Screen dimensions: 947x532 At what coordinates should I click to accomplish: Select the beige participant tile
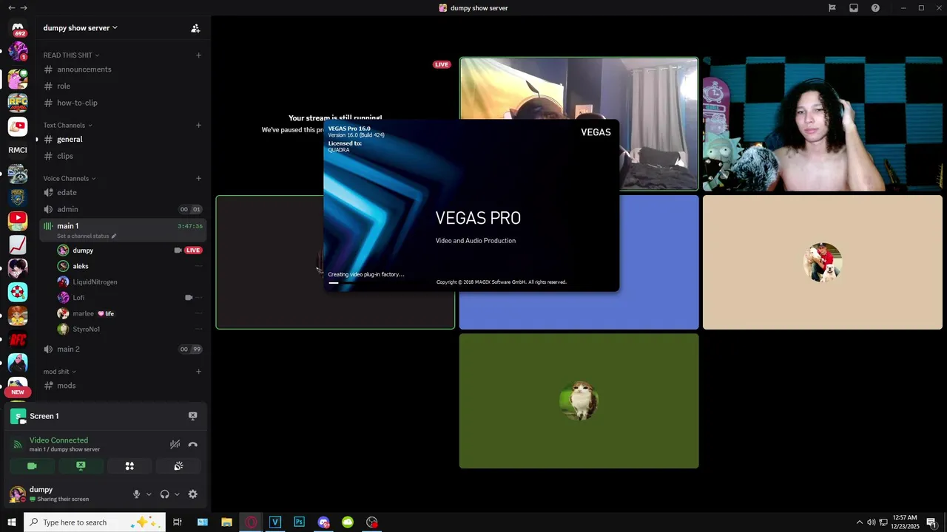823,262
